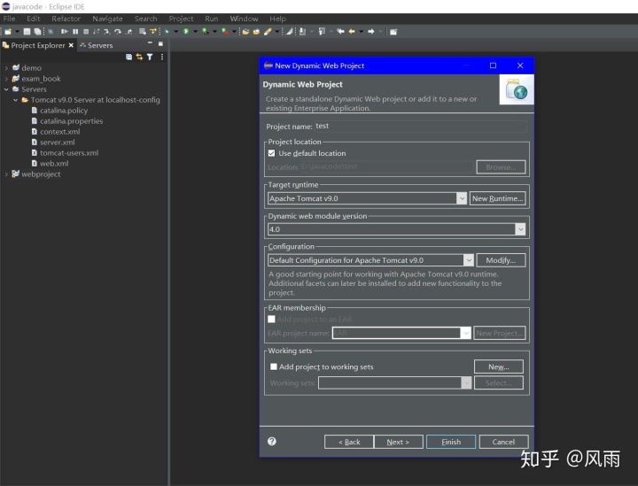Click the Terminate (stop) toolbar icon
The image size is (638, 486).
(86, 31)
